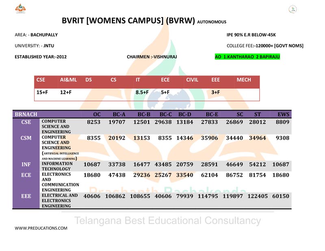The width and height of the screenshot is (325, 251).
Task: Click the 'COLLEGE FEE:-120000+ [GOVT NOMS]' text
Action: pyautogui.click(x=265, y=46)
